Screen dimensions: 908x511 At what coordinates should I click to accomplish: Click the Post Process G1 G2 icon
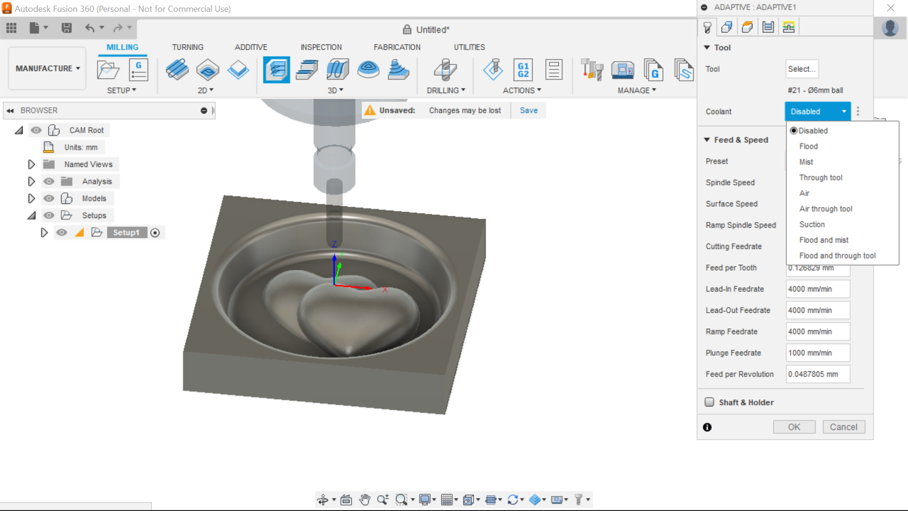523,70
